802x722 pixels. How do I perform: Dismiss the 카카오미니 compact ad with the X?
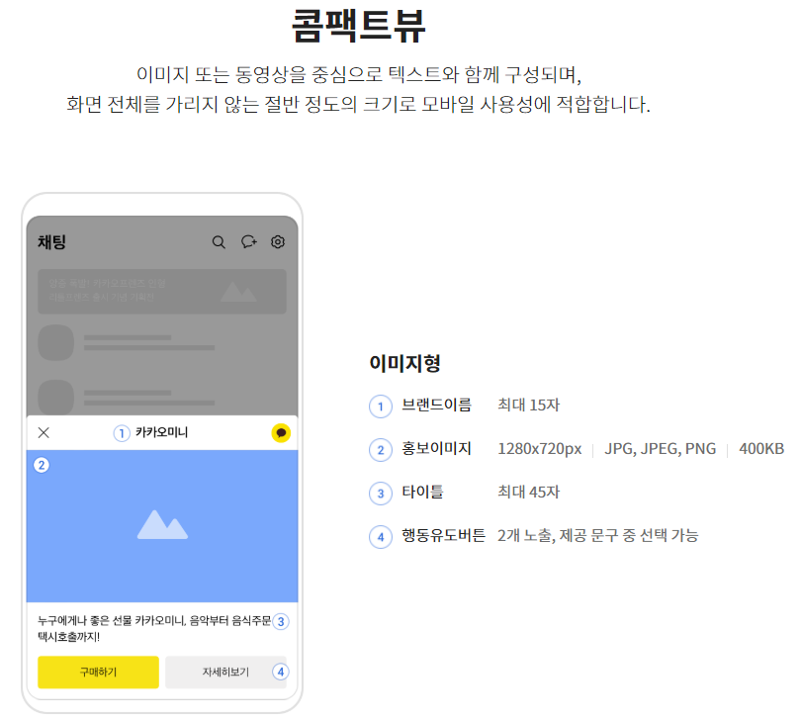(x=44, y=432)
